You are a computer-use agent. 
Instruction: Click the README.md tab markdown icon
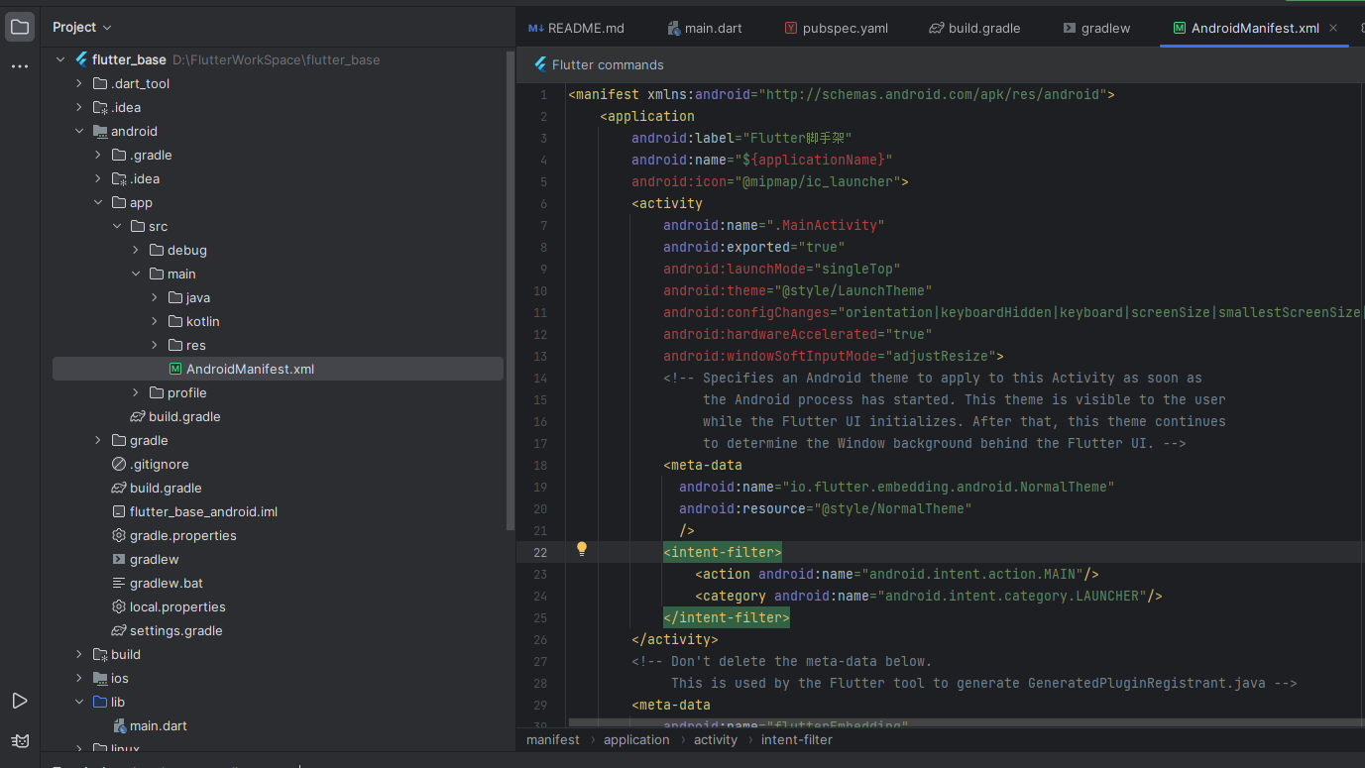[x=536, y=28]
